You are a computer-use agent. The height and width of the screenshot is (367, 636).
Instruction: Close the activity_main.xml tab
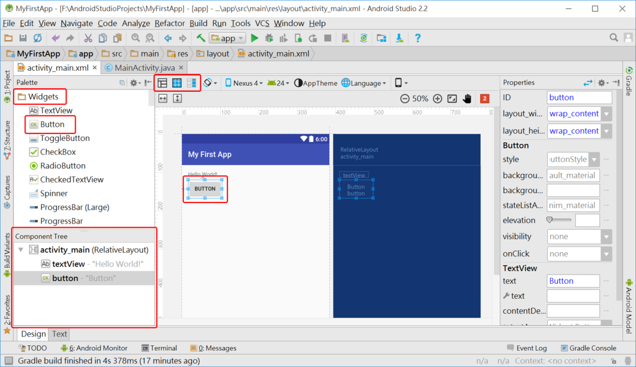[x=94, y=68]
